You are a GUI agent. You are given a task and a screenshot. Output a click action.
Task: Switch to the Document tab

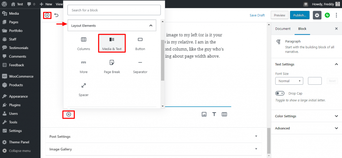(x=283, y=29)
